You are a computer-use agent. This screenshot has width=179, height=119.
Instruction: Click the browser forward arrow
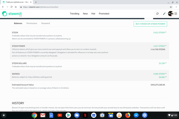coord(7,7)
